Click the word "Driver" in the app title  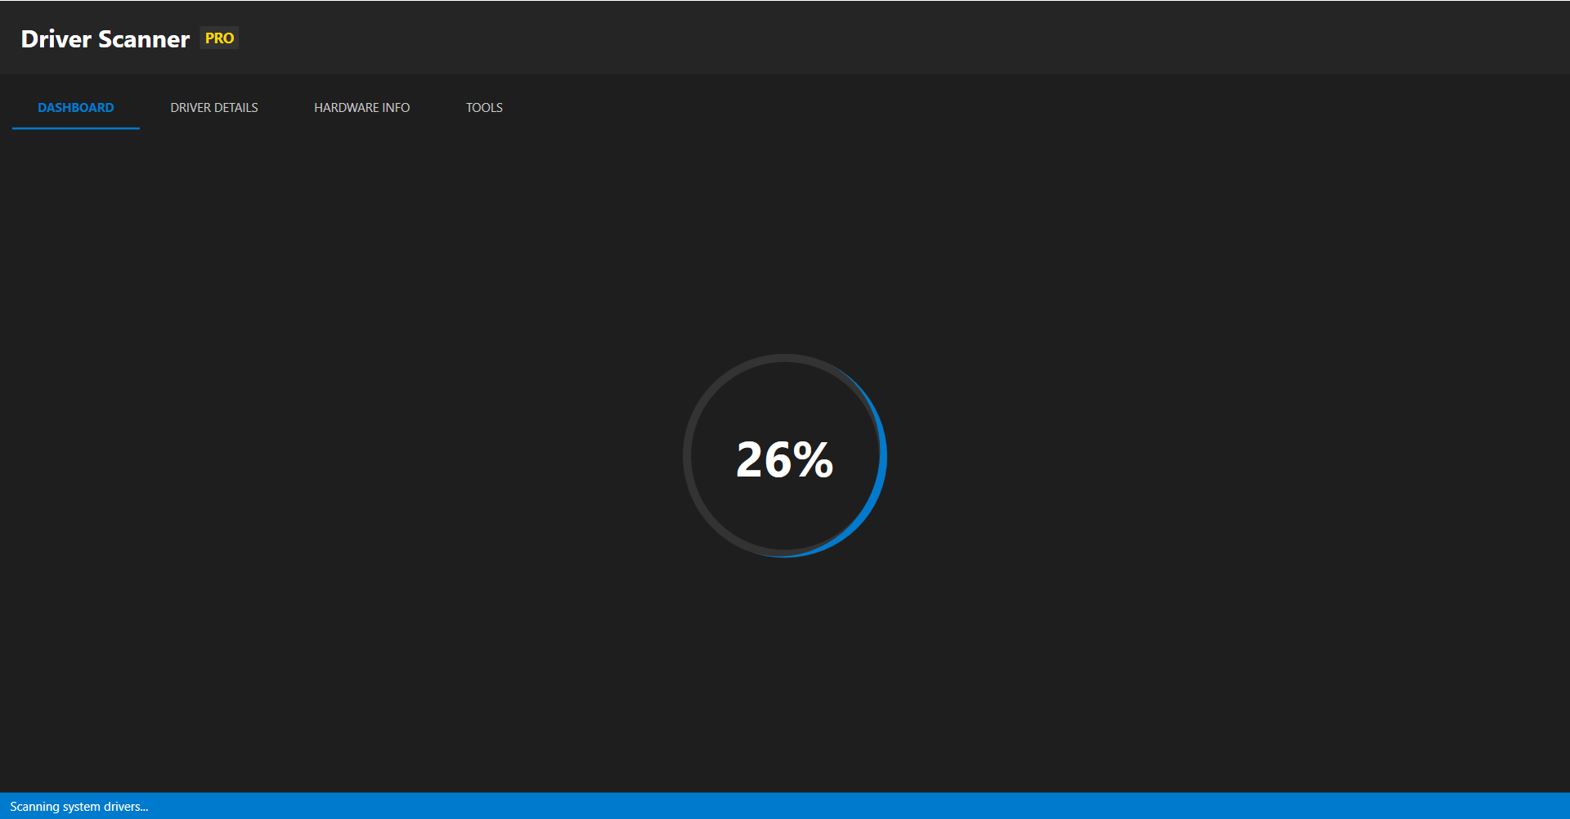[56, 39]
